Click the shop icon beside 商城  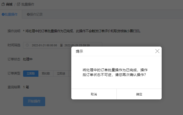(3, 4)
